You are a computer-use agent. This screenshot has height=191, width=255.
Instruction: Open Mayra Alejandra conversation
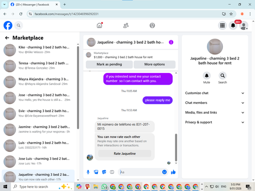(38, 82)
